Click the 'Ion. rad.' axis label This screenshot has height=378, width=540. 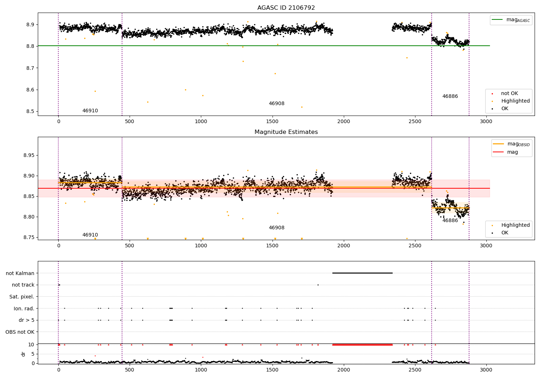tap(24, 309)
